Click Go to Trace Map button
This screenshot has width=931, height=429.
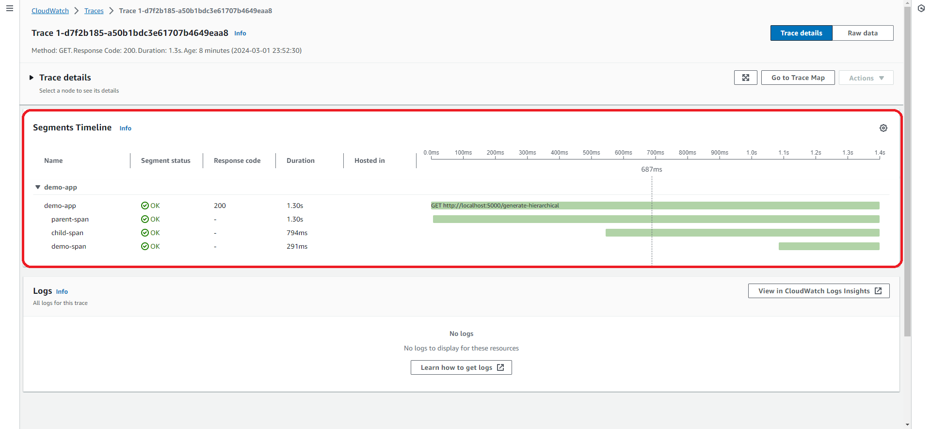[798, 78]
